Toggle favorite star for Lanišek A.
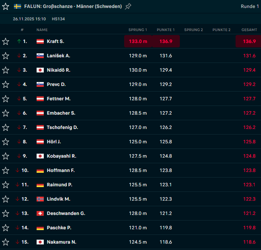Image resolution: width=261 pixels, height=250 pixels. (x=6, y=56)
